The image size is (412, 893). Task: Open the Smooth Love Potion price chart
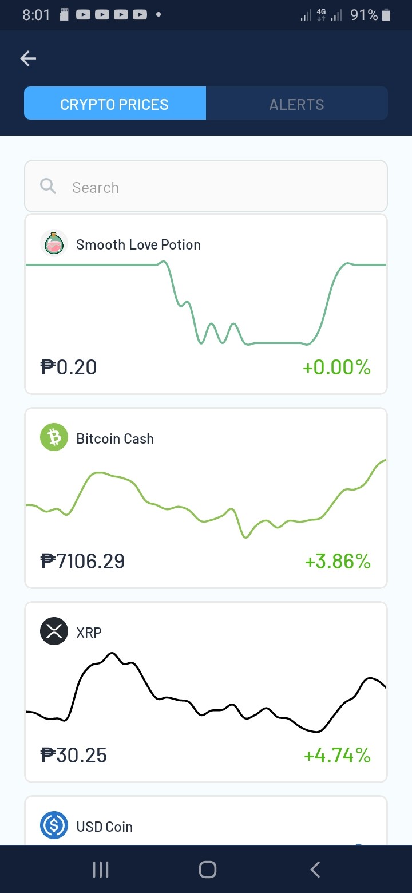coord(206,303)
